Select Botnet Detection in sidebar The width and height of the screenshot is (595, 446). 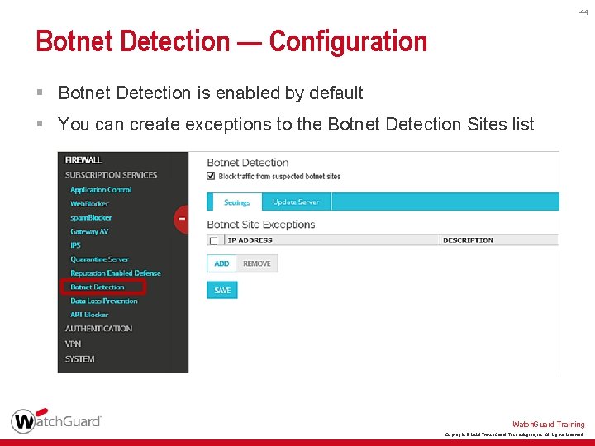click(98, 287)
